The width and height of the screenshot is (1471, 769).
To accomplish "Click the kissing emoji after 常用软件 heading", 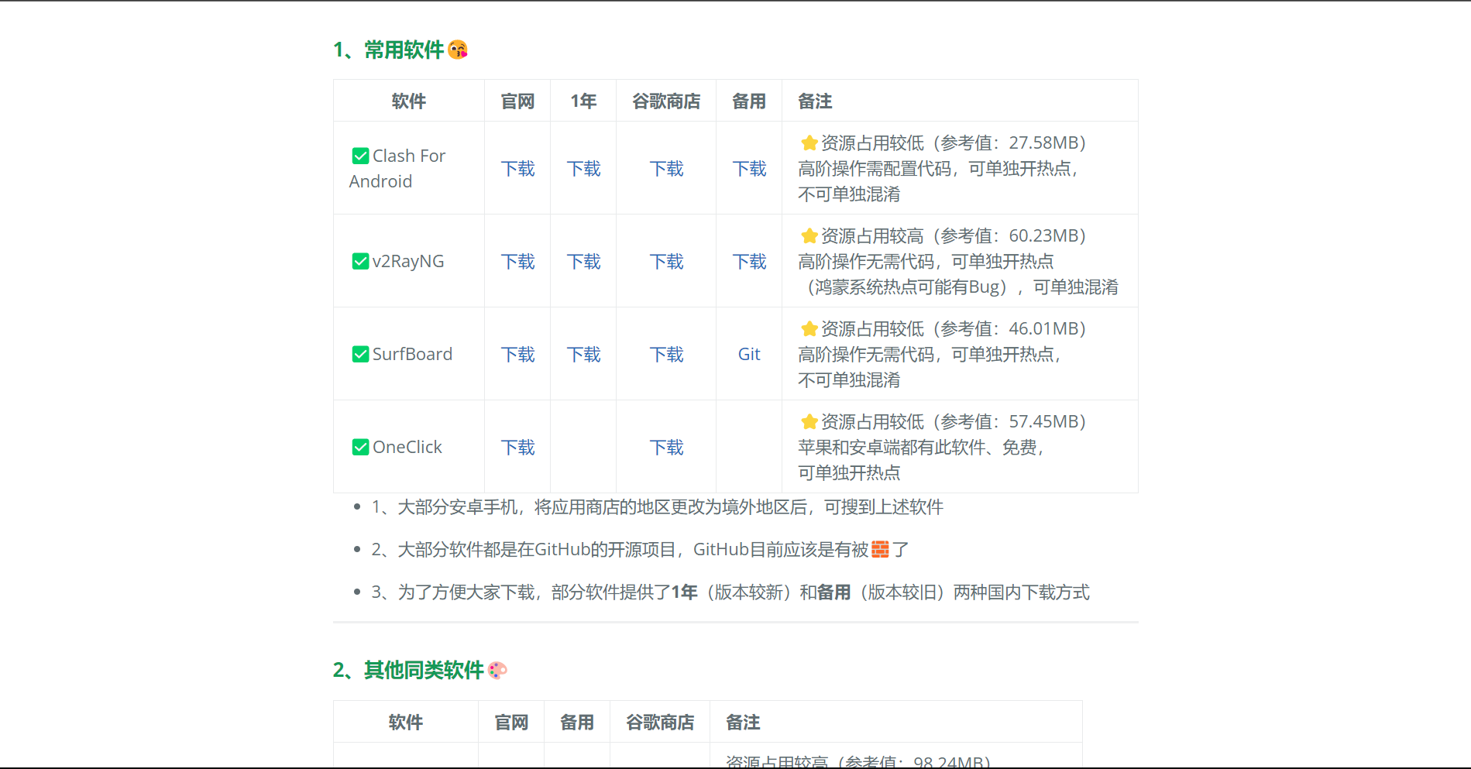I will (x=458, y=50).
